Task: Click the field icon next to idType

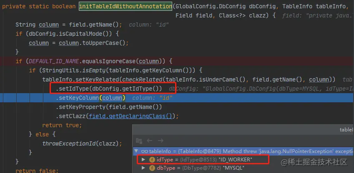Action: click(152, 160)
